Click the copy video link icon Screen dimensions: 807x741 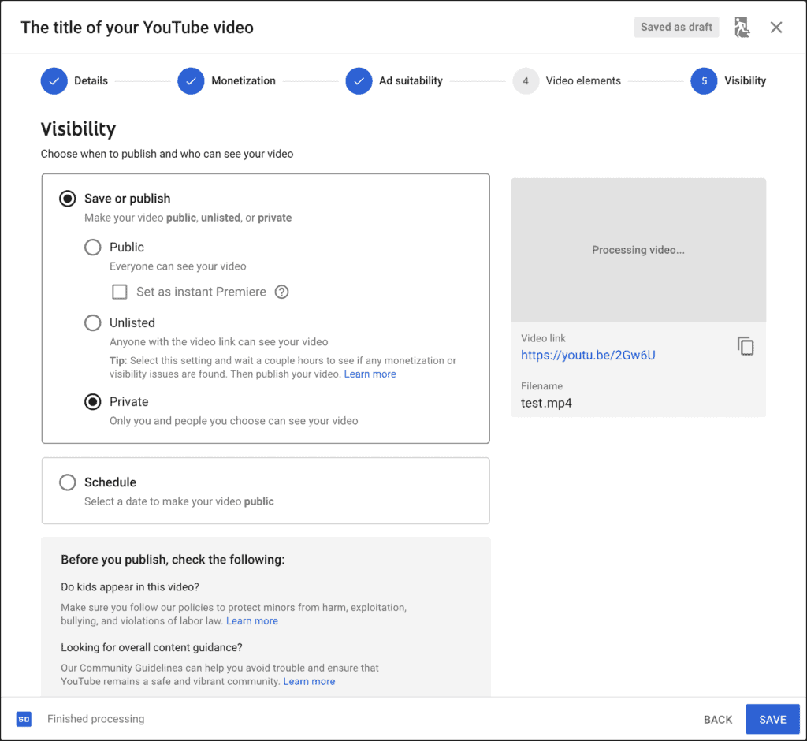point(746,346)
